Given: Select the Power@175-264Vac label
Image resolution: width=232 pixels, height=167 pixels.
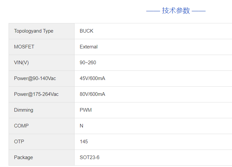Looking at the screenshot, I should [x=36, y=94].
